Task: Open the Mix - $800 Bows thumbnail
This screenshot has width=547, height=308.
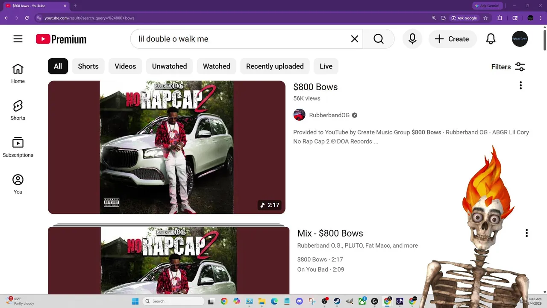Action: [169, 260]
